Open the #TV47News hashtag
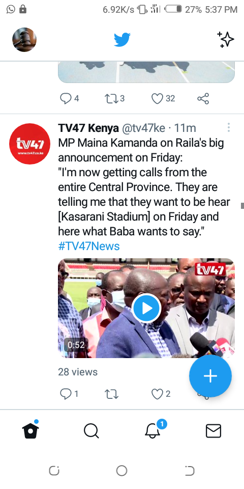This screenshot has width=244, height=489. point(89,246)
